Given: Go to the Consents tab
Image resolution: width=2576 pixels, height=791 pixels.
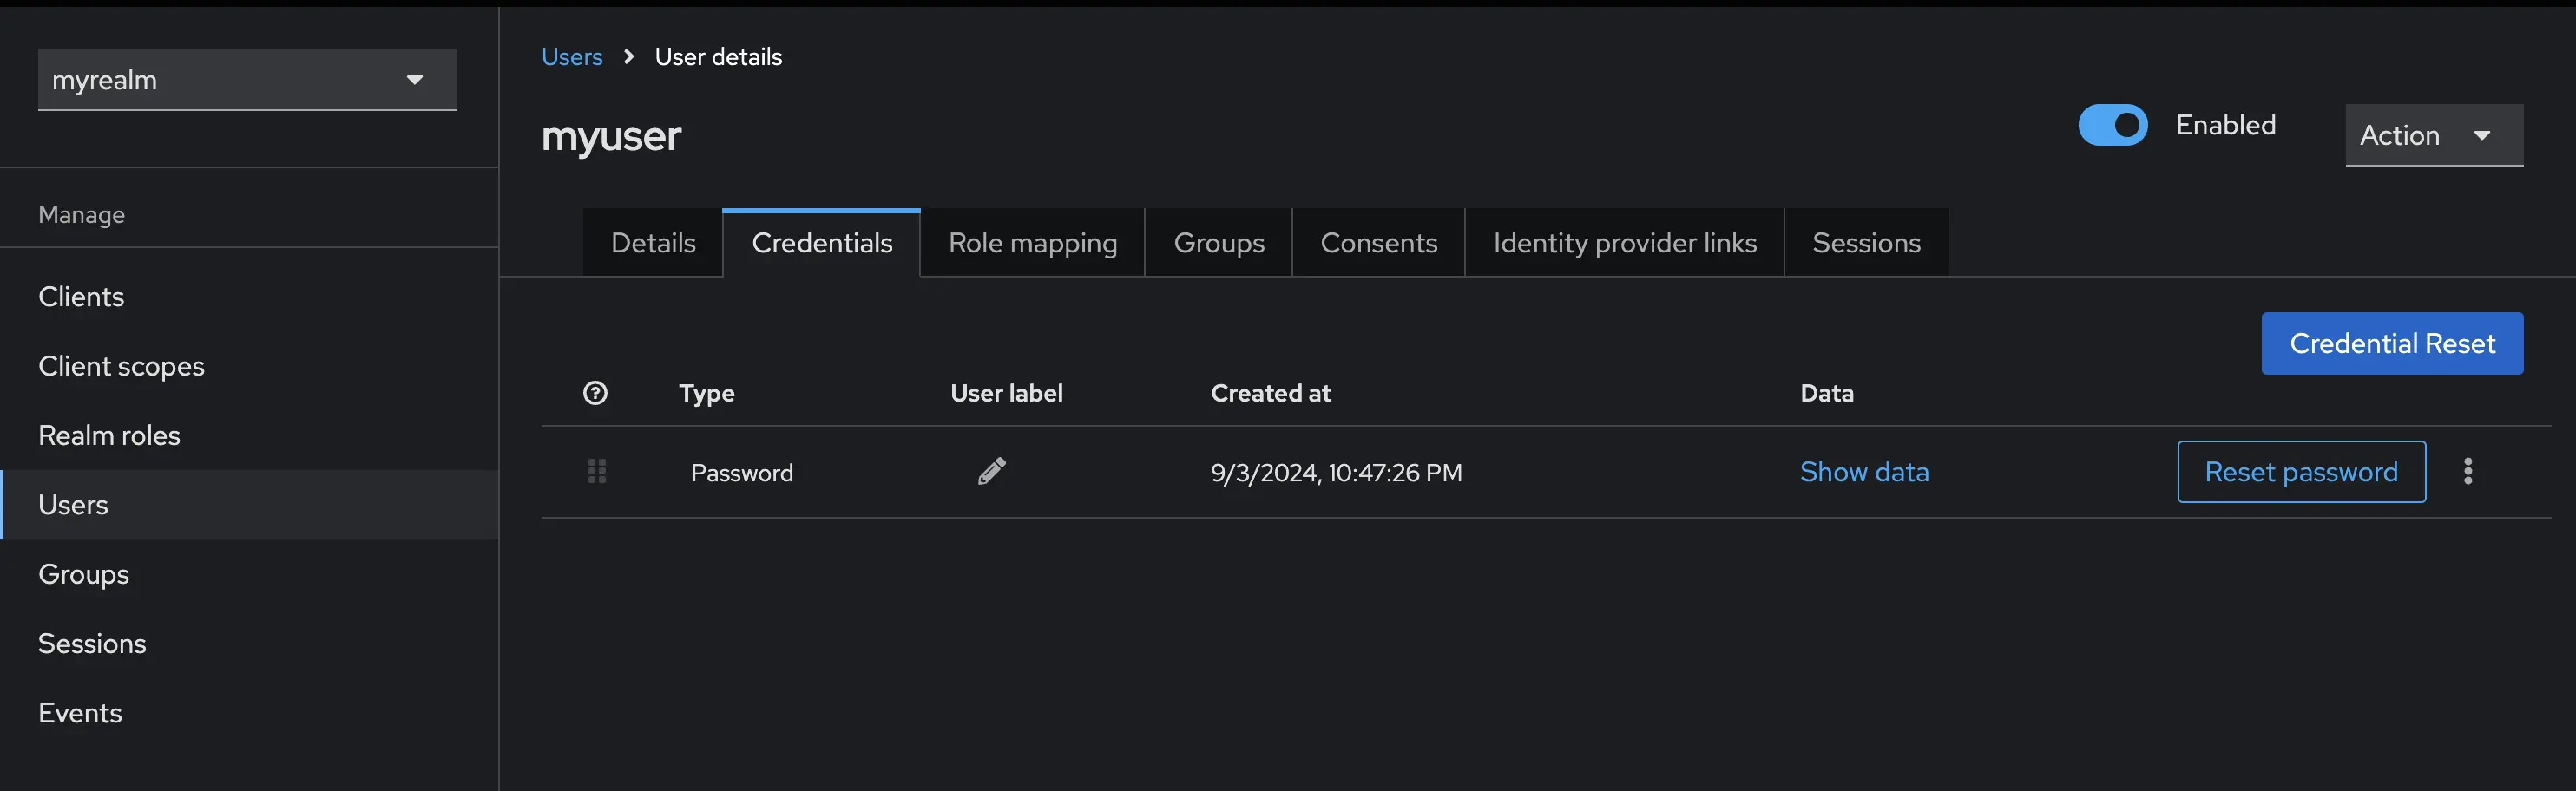Looking at the screenshot, I should click(x=1378, y=243).
